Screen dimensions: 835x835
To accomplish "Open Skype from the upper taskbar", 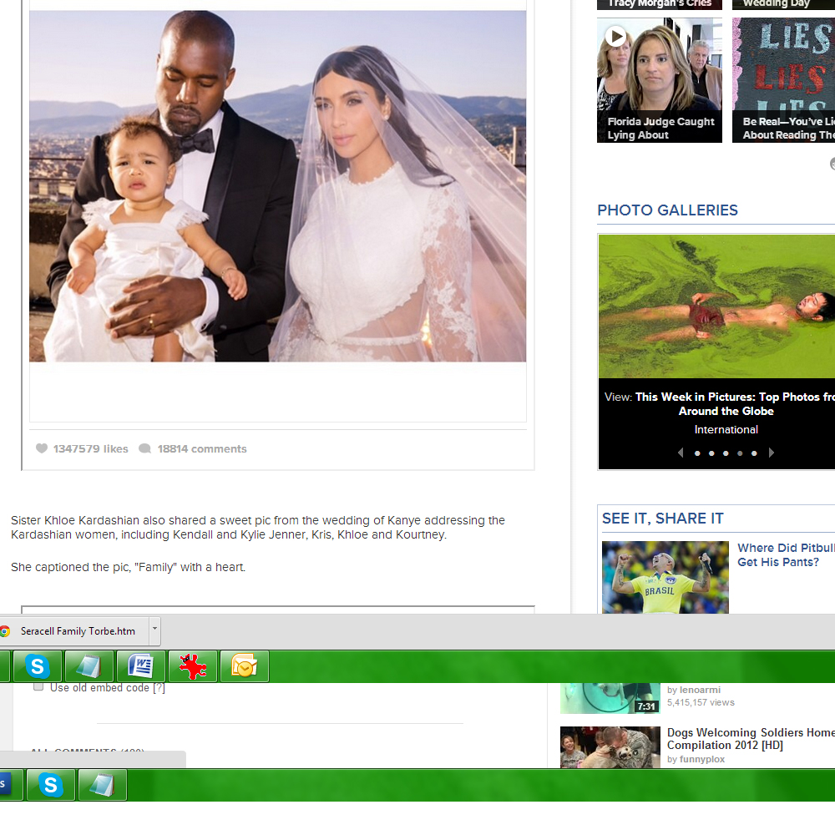I will [37, 666].
